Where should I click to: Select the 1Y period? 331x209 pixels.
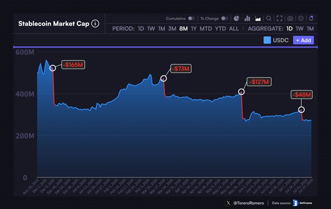pos(194,29)
